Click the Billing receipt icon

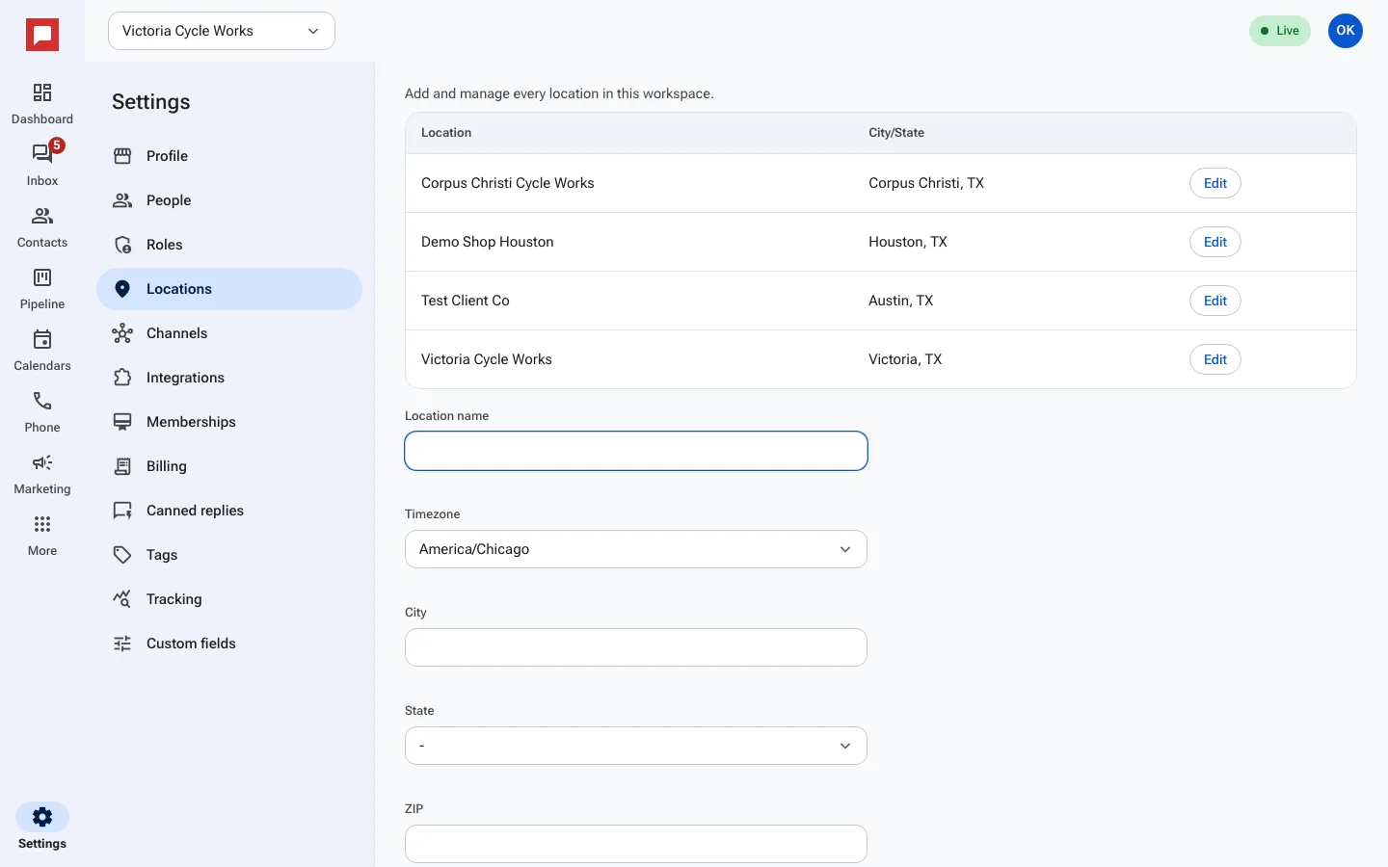click(x=122, y=466)
